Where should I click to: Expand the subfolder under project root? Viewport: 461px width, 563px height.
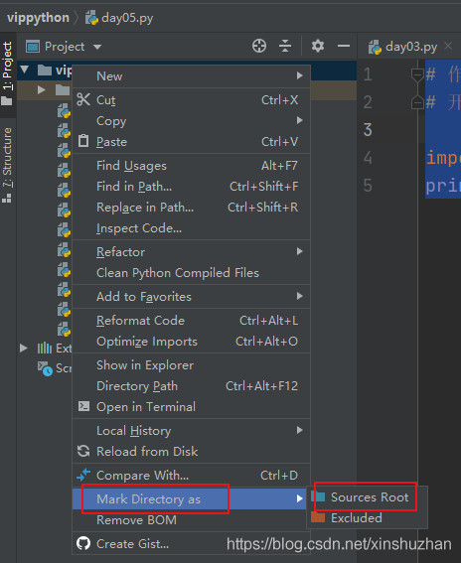coord(42,89)
